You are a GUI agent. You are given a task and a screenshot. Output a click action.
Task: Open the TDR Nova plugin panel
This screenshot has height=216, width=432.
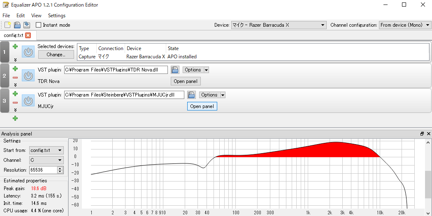(x=186, y=81)
